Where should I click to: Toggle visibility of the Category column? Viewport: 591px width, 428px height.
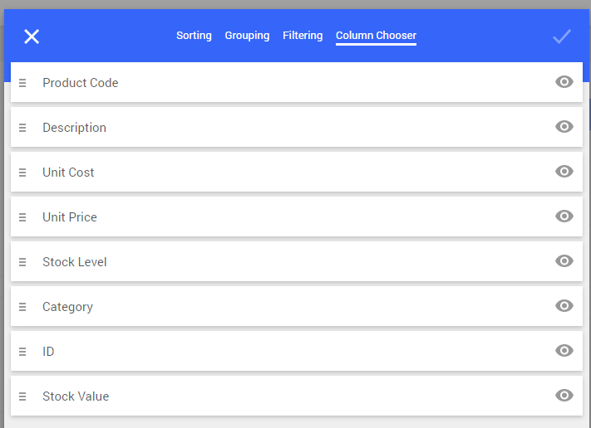564,305
